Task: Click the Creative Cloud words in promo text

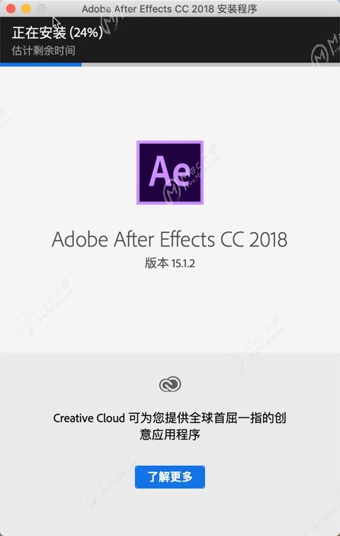Action: (89, 418)
